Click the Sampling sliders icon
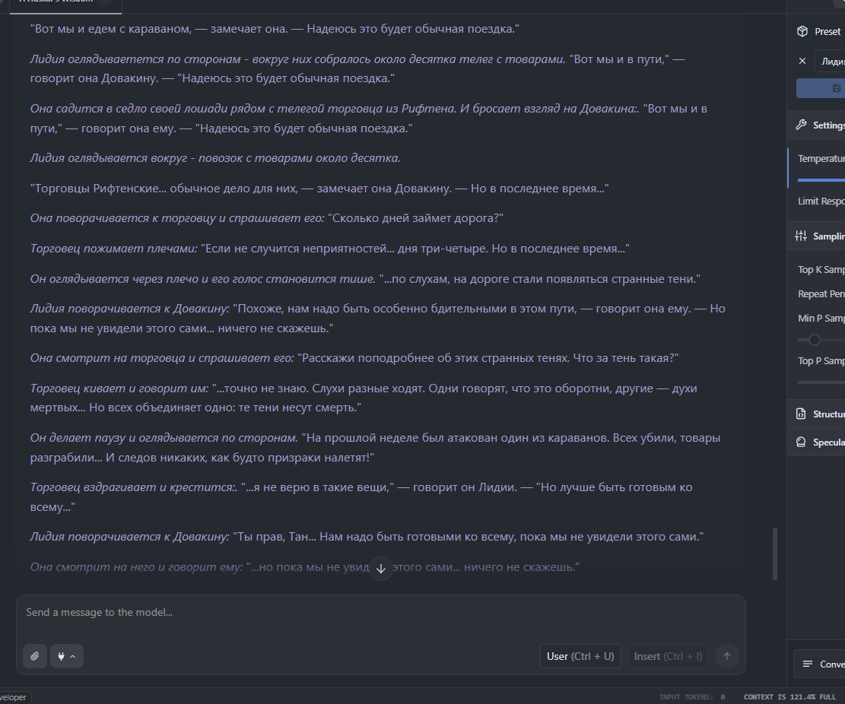Screen dimensions: 845x704 tap(801, 236)
